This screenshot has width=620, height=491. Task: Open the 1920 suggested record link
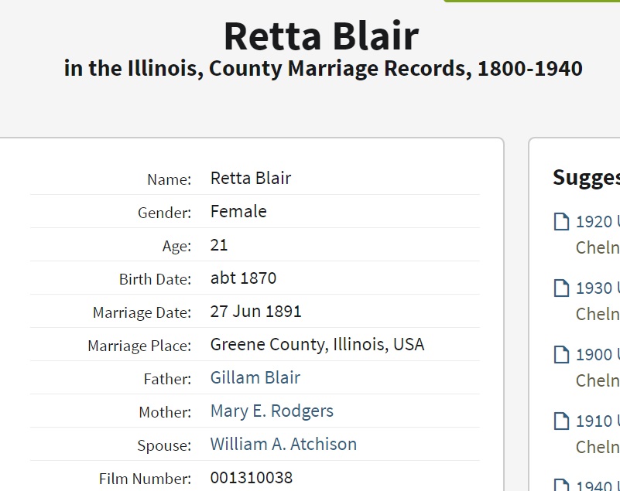tap(597, 223)
